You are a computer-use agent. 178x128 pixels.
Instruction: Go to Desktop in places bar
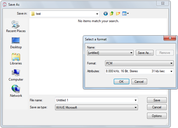(16, 43)
